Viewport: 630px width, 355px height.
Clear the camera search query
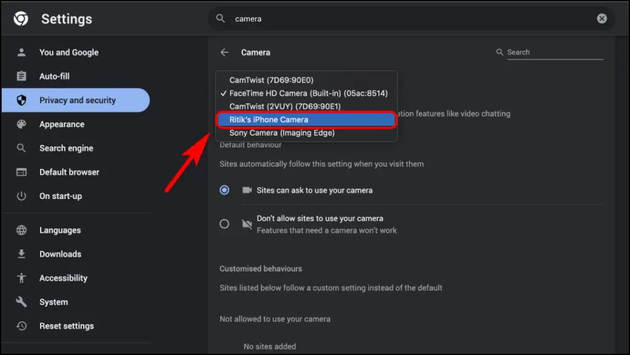point(602,18)
